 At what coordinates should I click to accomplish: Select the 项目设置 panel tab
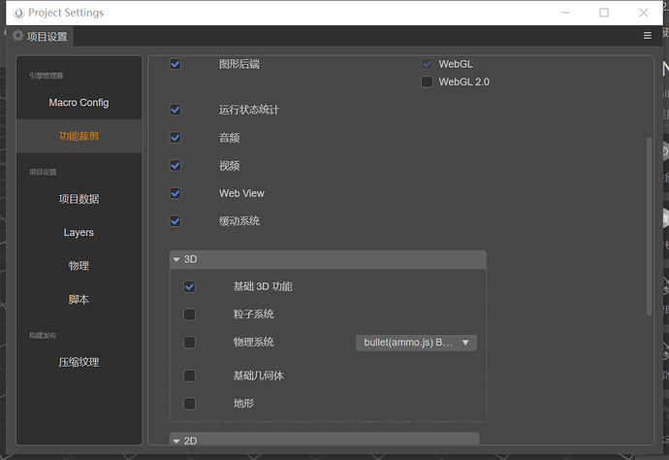(41, 36)
